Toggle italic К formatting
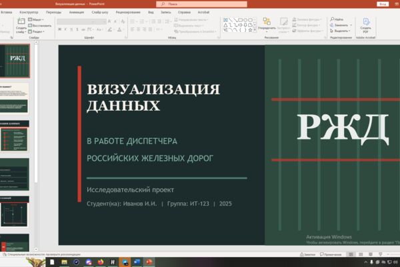 [x=65, y=29]
